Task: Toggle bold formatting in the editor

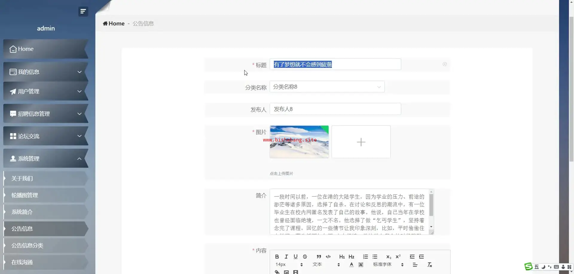Action: (x=277, y=257)
